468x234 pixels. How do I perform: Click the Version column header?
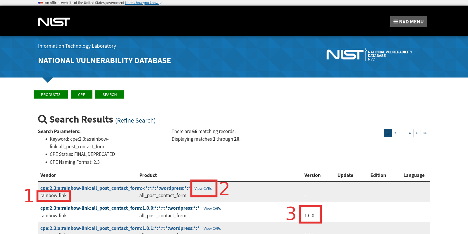(x=312, y=175)
